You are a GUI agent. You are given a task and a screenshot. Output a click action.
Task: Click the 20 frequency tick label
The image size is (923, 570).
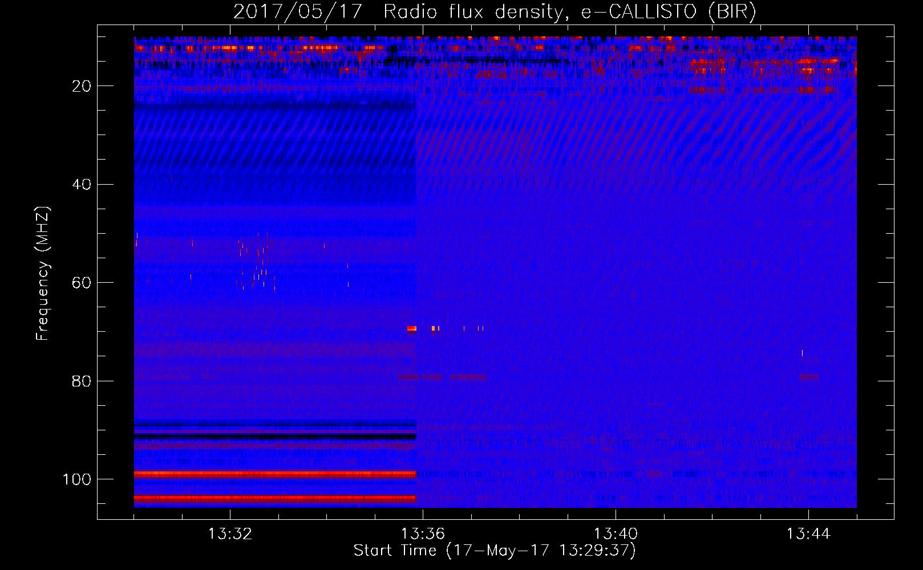(x=82, y=86)
